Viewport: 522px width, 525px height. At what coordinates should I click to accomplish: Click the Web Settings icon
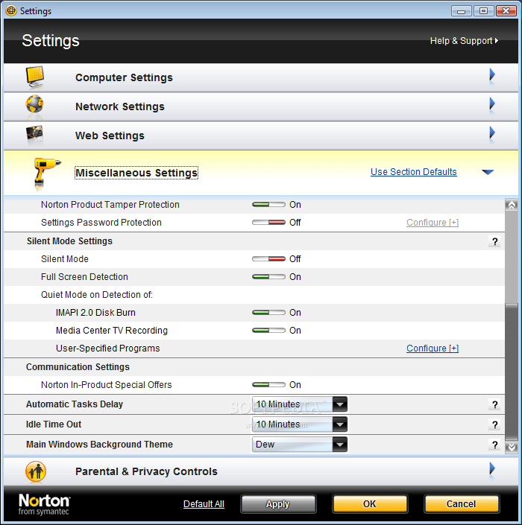click(34, 134)
